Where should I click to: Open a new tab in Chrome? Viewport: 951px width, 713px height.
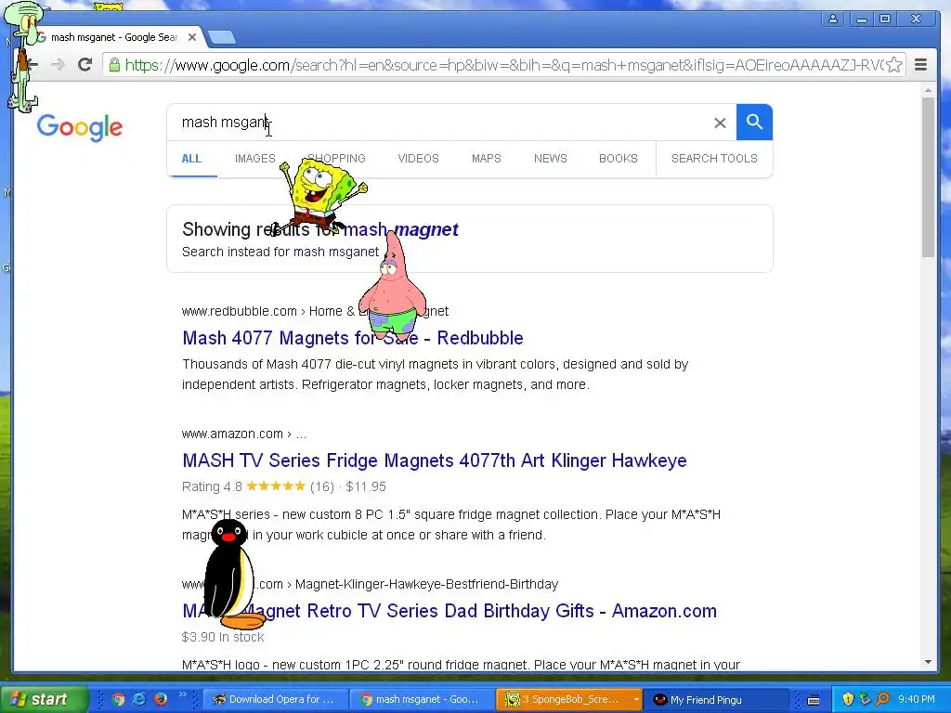(x=222, y=37)
